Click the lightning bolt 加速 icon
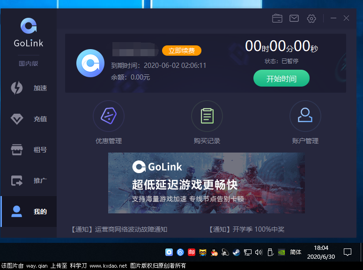This screenshot has height=270, width=363. click(17, 88)
